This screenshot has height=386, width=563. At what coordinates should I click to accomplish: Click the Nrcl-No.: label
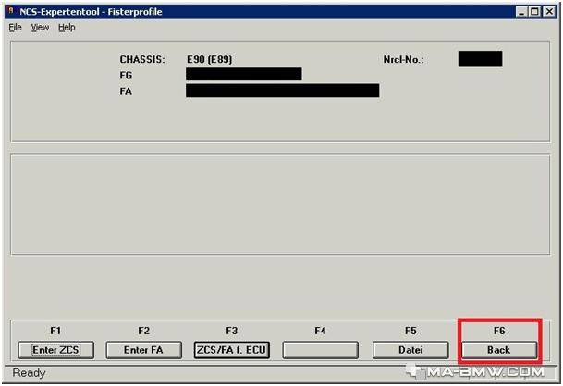tap(404, 59)
